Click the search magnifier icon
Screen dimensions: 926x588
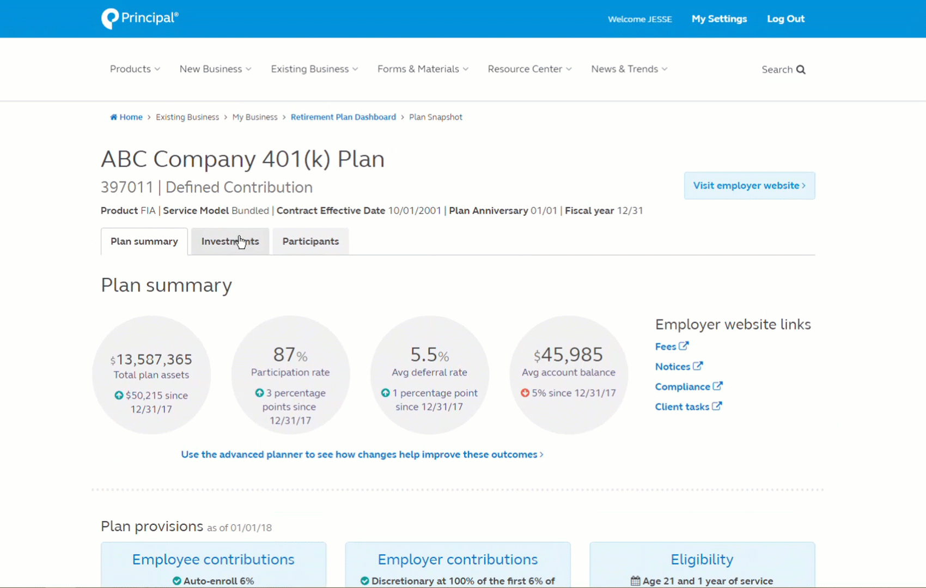click(801, 70)
